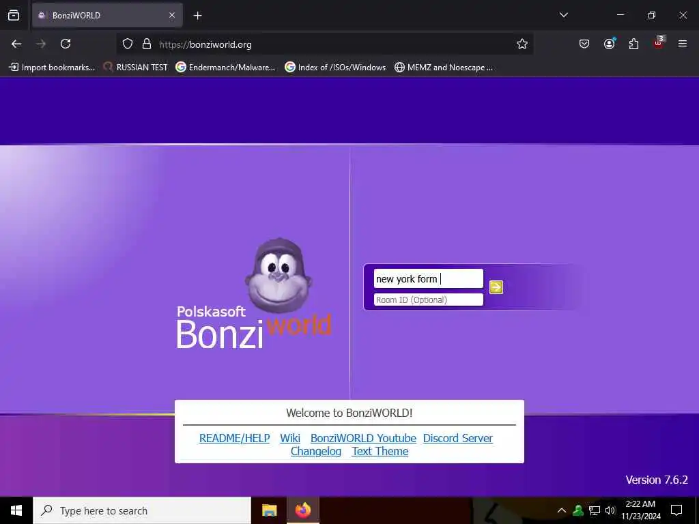
Task: Click the Room ID (Optional) field
Action: coord(429,300)
